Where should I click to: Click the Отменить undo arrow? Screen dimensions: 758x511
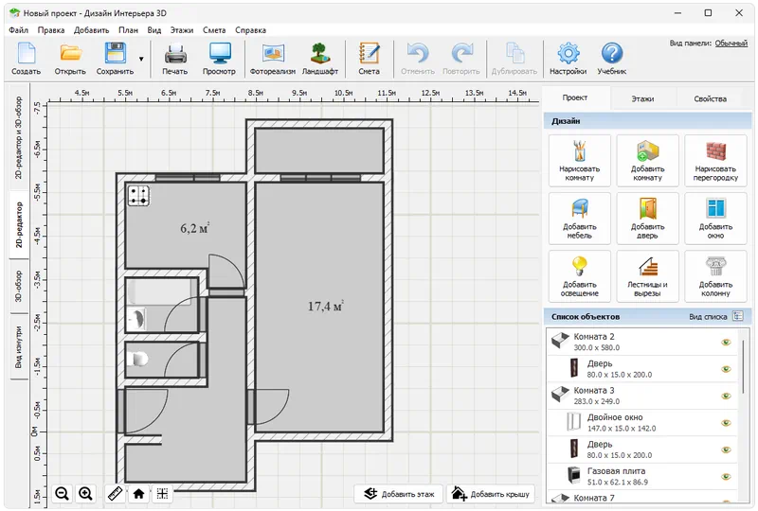point(418,59)
